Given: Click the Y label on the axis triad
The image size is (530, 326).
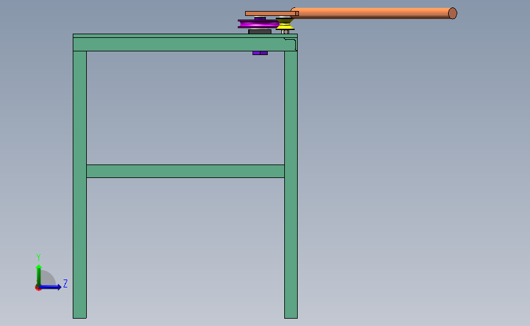Looking at the screenshot, I should point(38,257).
